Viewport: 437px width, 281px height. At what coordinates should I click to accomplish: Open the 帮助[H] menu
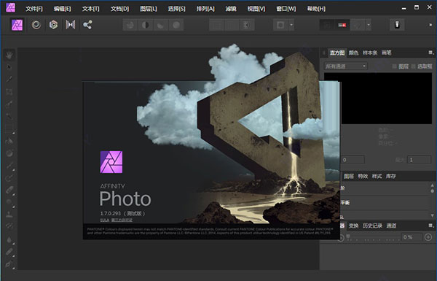(316, 9)
